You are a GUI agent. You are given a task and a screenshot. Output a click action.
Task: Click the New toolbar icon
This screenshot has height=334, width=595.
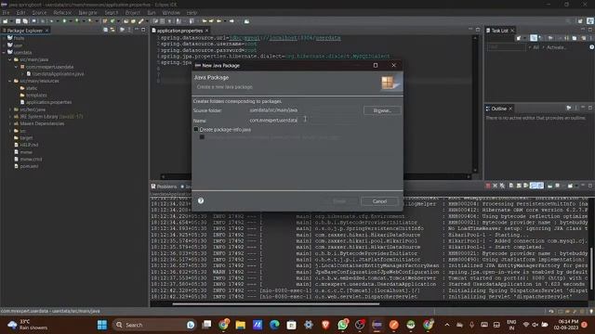click(x=6, y=21)
